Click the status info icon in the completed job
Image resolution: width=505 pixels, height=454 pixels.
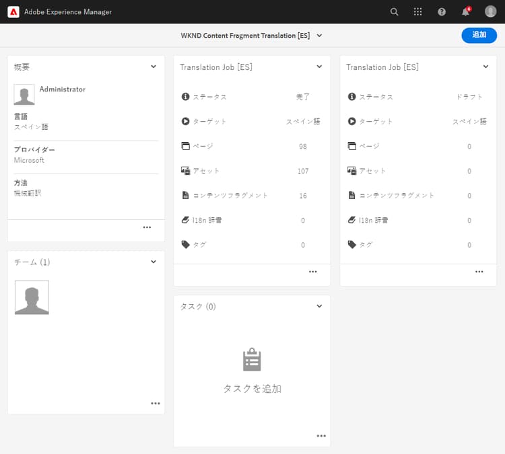(186, 97)
